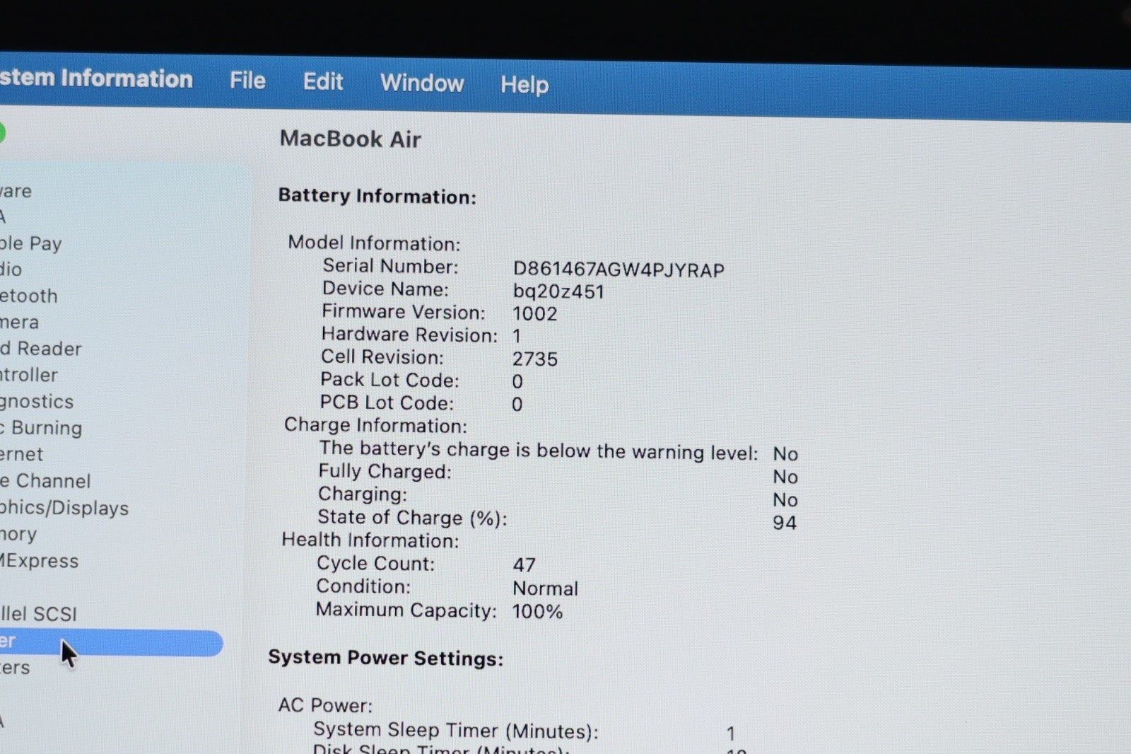Image resolution: width=1131 pixels, height=754 pixels.
Task: Click the green zoom window button
Action: click(x=1, y=132)
